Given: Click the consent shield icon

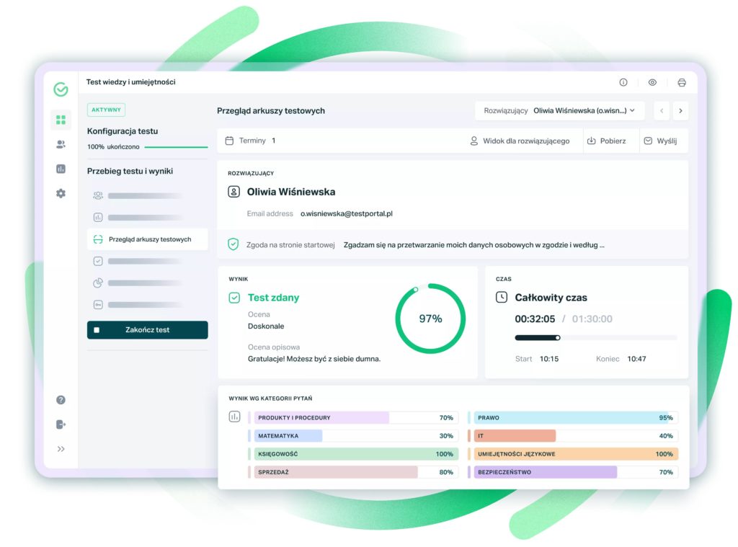Looking at the screenshot, I should point(233,244).
